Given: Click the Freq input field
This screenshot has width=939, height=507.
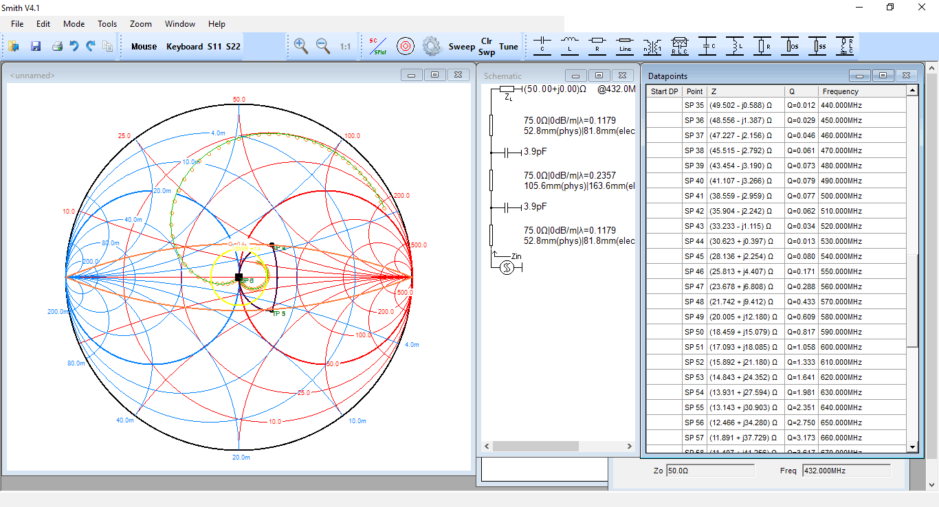Looking at the screenshot, I should 846,471.
